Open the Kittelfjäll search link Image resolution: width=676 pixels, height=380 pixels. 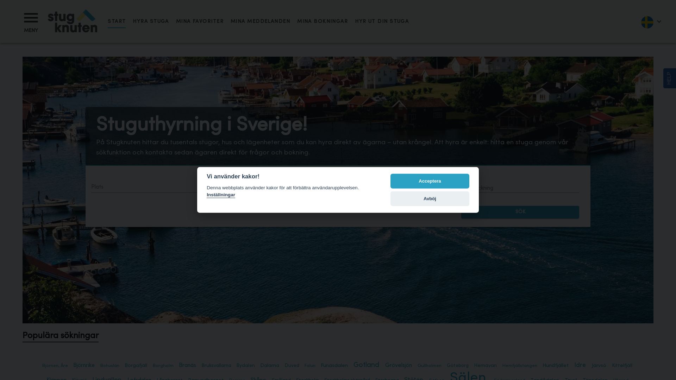coord(622,366)
